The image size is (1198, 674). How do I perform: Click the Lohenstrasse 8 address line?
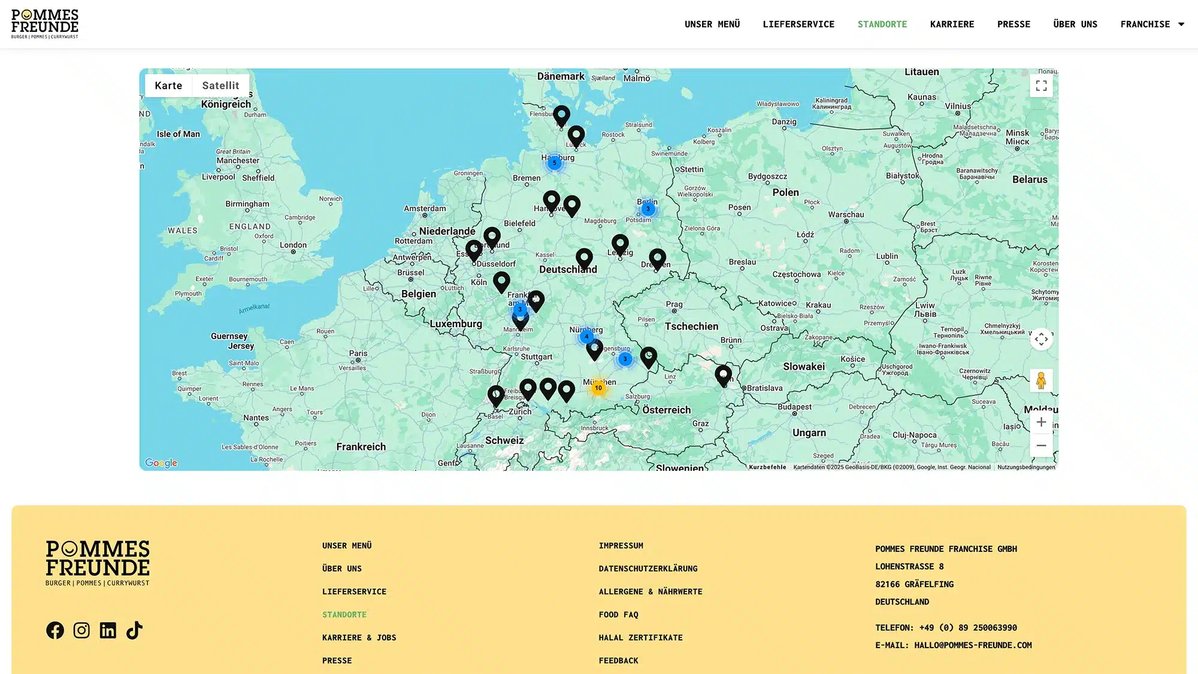(x=909, y=567)
